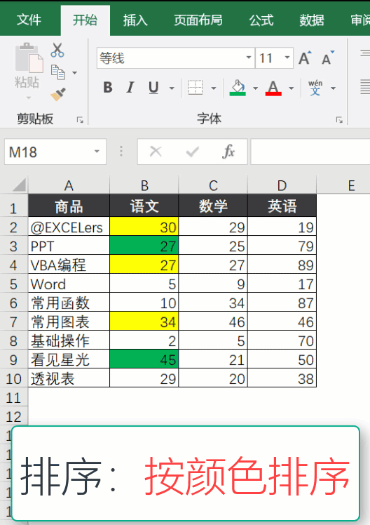
Task: Open the wén phonetic guide icon
Action: pos(315,88)
